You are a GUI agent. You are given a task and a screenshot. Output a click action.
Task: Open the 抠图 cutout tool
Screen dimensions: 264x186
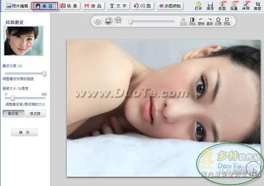click(222, 6)
